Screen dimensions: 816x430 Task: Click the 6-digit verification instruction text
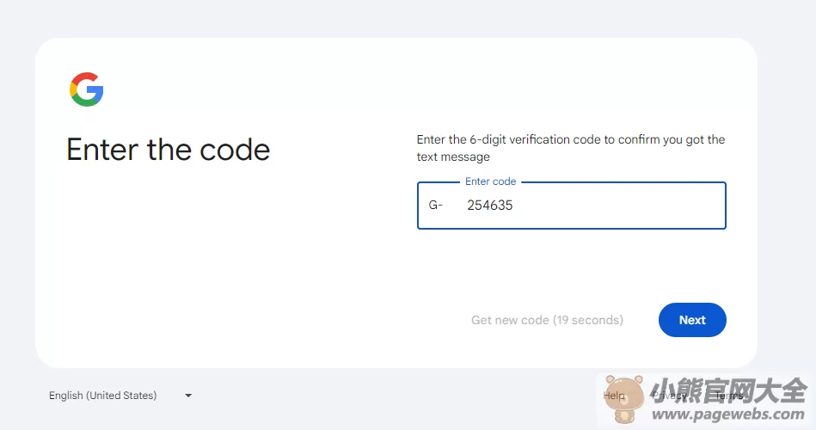coord(571,139)
